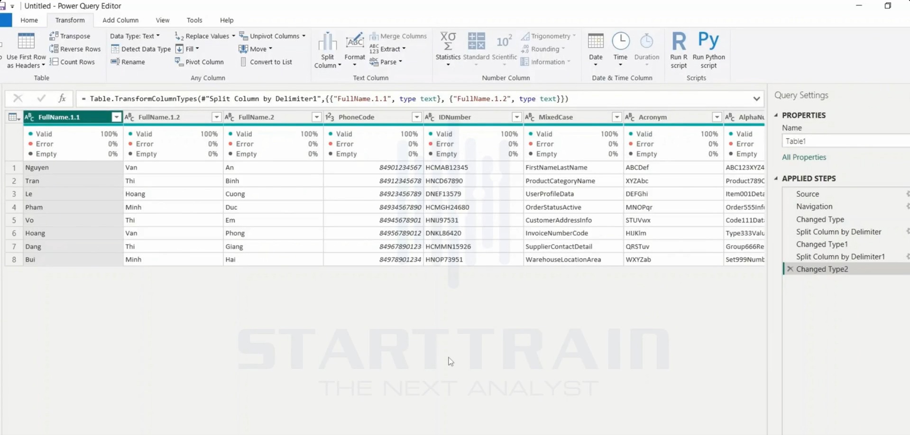The image size is (910, 435).
Task: Click the Date column tool
Action: 596,49
